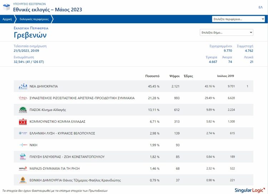Click the 21,28 % percentage value
The height and width of the screenshot is (194, 268).
click(x=154, y=98)
